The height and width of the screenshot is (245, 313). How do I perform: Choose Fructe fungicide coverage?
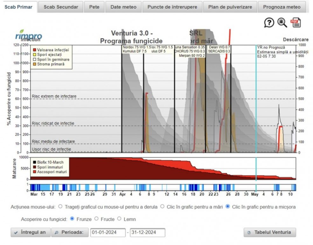(x=96, y=219)
